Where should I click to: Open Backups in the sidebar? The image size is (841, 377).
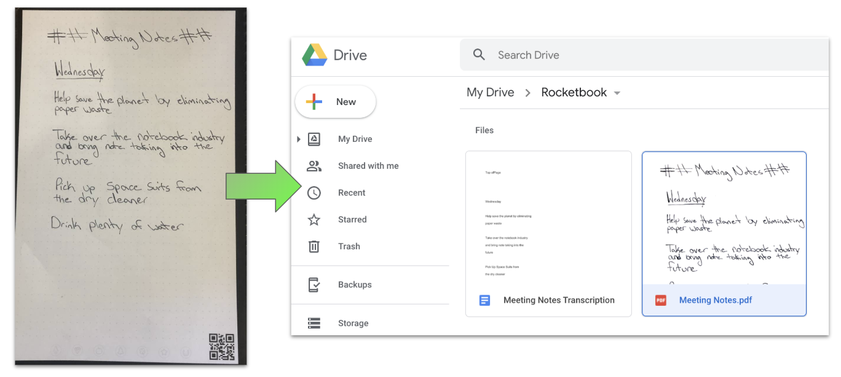pos(355,285)
